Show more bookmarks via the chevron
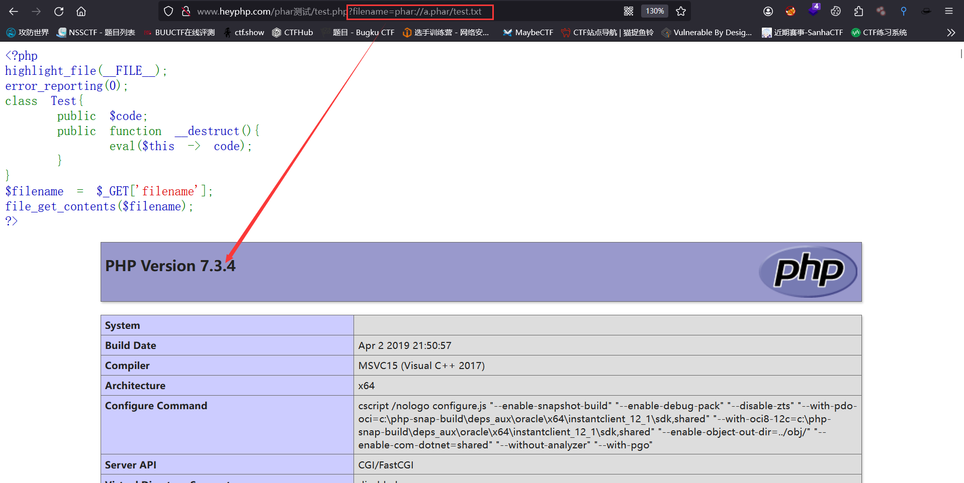 click(950, 33)
